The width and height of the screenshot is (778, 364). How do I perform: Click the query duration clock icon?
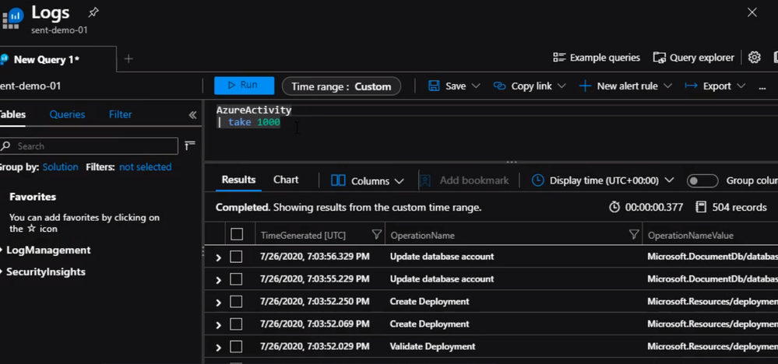coord(614,207)
